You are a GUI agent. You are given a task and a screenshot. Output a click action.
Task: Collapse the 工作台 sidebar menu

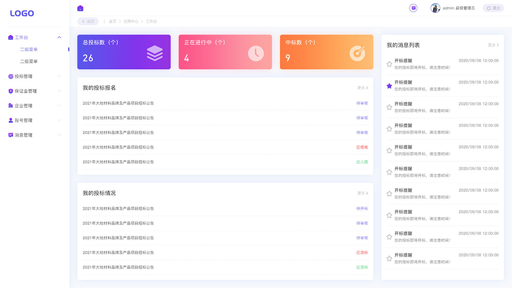click(x=59, y=37)
